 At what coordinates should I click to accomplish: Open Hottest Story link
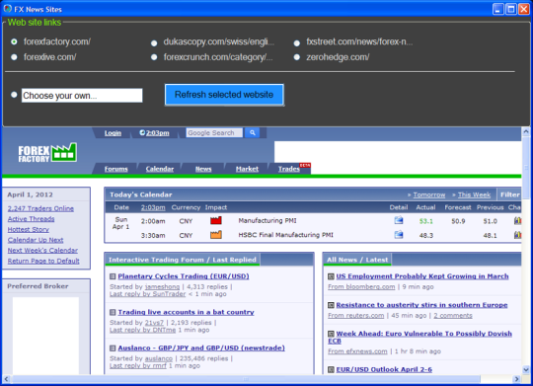point(29,230)
